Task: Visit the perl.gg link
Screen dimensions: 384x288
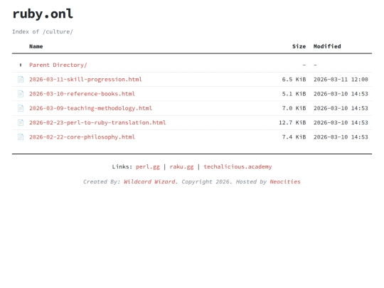Action: (148, 167)
